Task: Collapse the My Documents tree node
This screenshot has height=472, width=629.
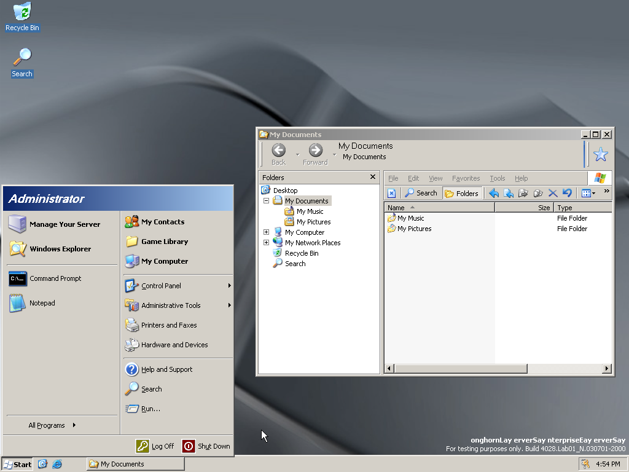Action: pos(266,201)
